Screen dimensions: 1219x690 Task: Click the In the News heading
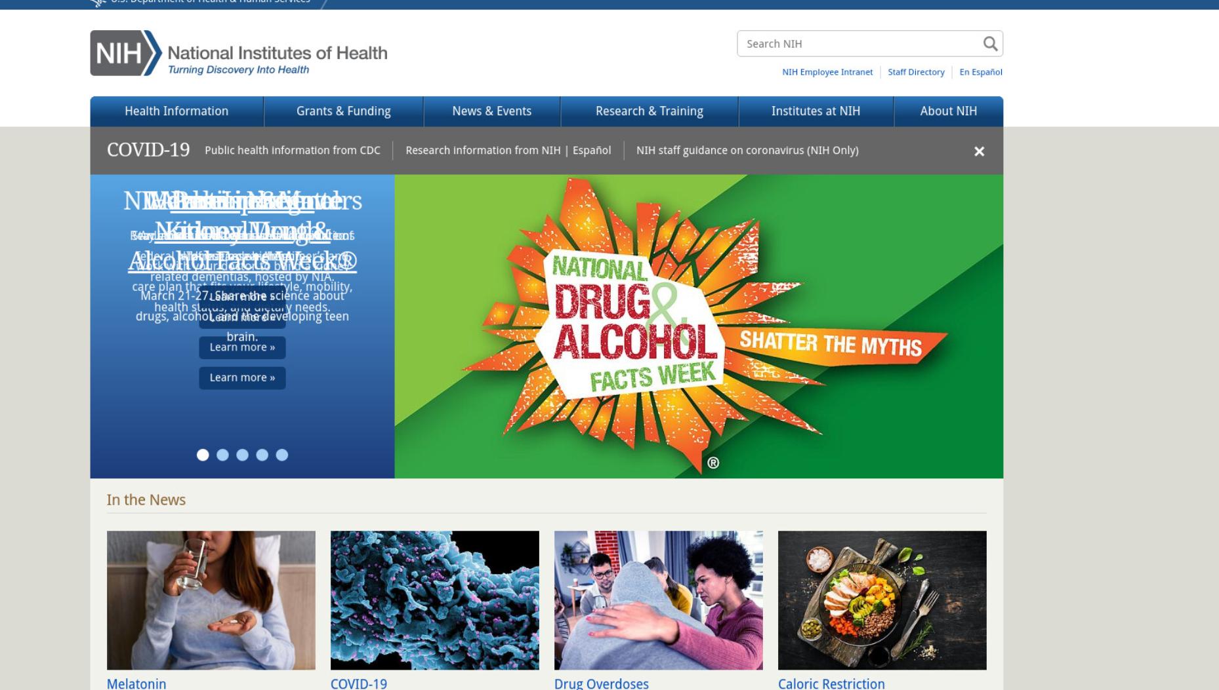146,500
